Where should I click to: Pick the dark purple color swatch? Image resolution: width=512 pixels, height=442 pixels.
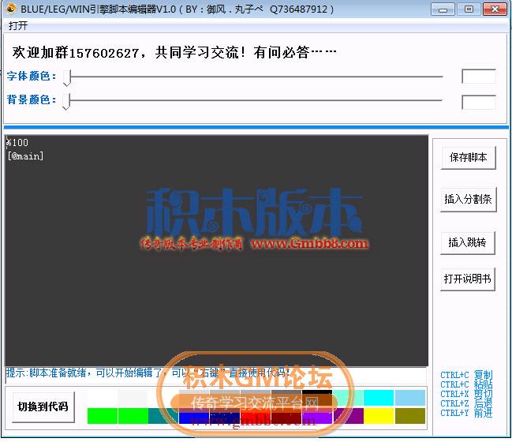tap(349, 415)
